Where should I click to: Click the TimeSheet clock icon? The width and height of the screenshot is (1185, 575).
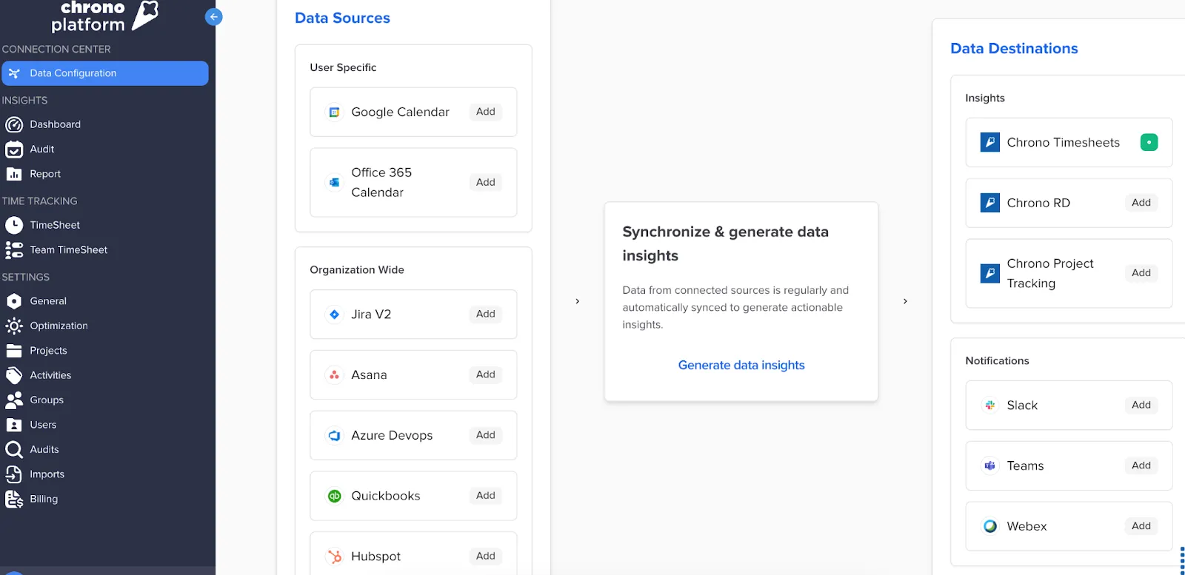(14, 225)
